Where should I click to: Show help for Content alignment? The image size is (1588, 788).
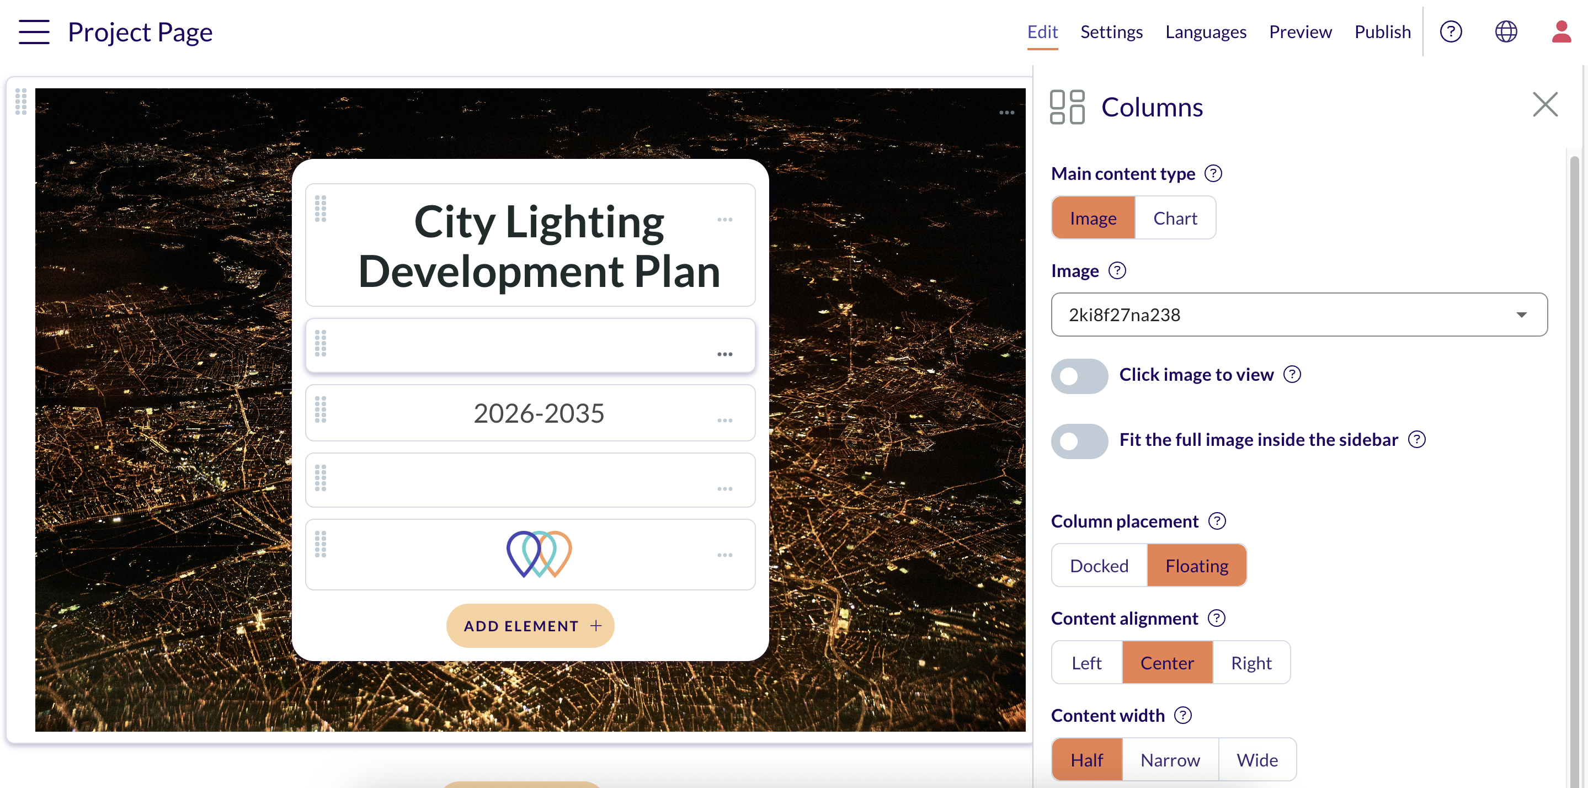tap(1216, 619)
